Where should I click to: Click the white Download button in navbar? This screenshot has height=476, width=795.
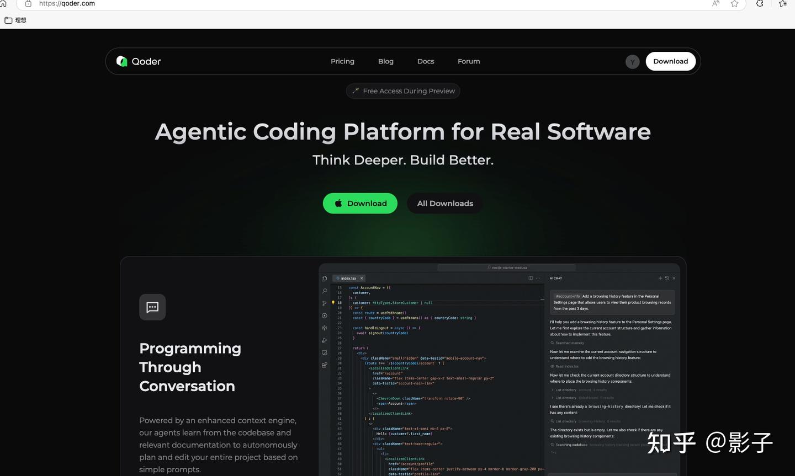[x=670, y=61]
